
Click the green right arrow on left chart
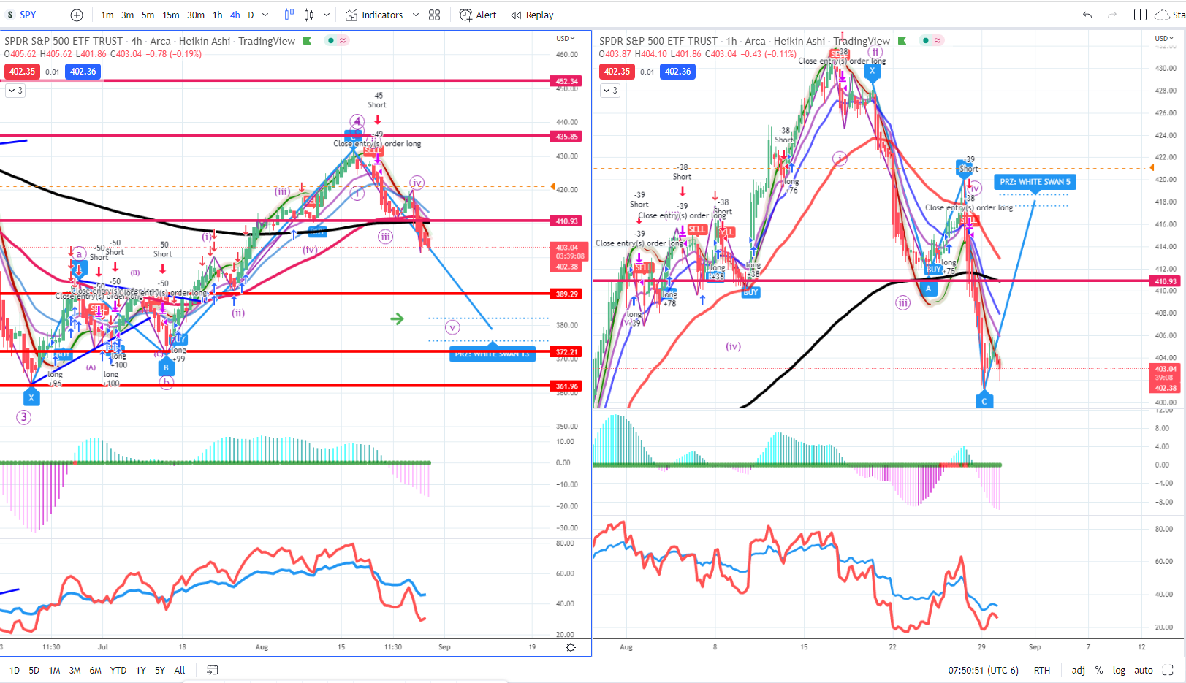click(x=397, y=318)
